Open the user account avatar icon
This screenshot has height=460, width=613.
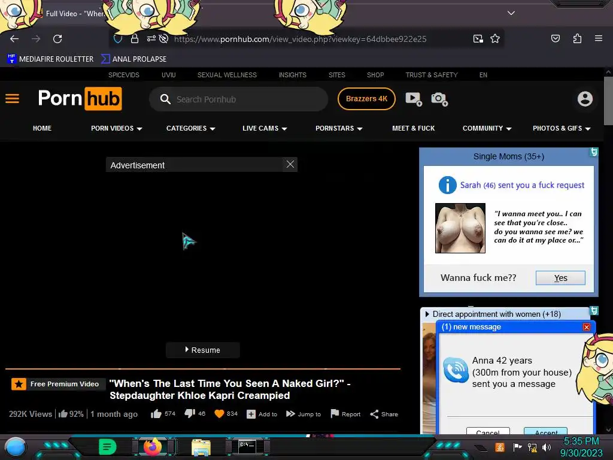click(585, 99)
